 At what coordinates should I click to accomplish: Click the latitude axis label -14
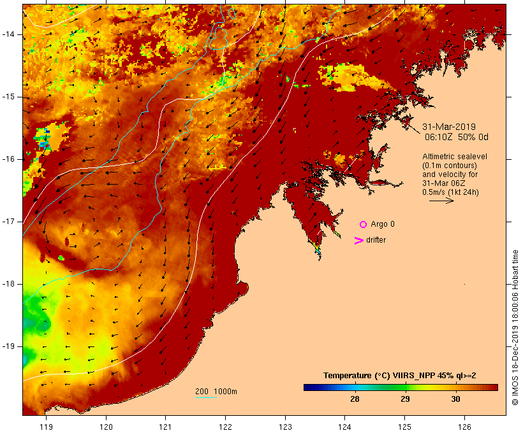click(8, 34)
